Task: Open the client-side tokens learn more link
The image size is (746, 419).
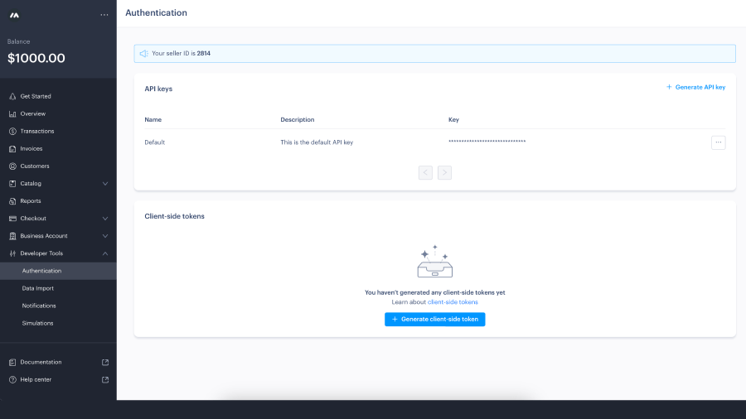Action: point(453,302)
